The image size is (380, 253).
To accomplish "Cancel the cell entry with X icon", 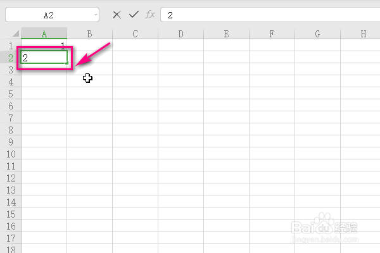I will [117, 15].
